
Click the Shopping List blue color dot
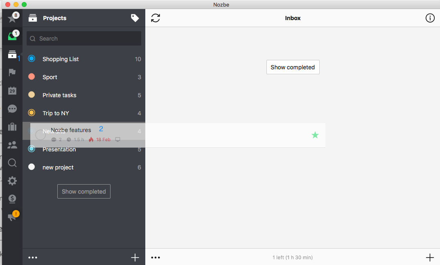32,59
